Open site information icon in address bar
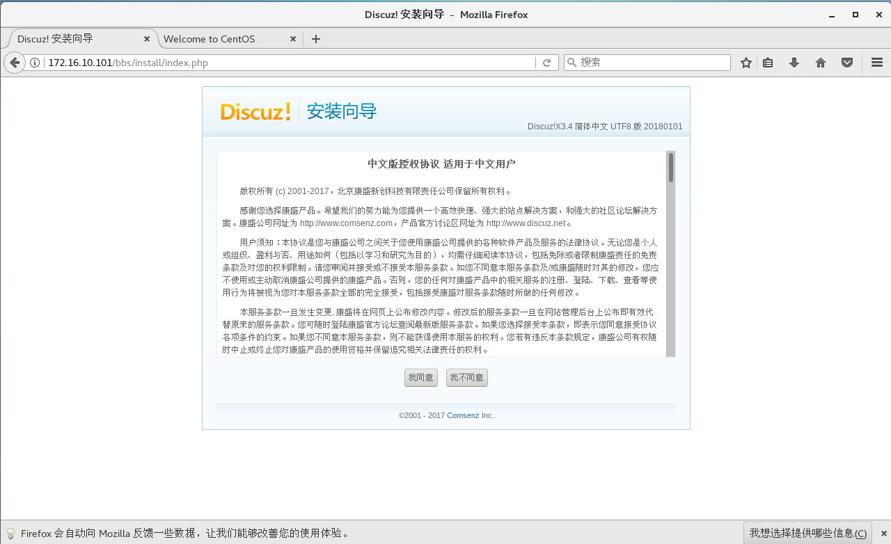Image resolution: width=891 pixels, height=544 pixels. 36,63
